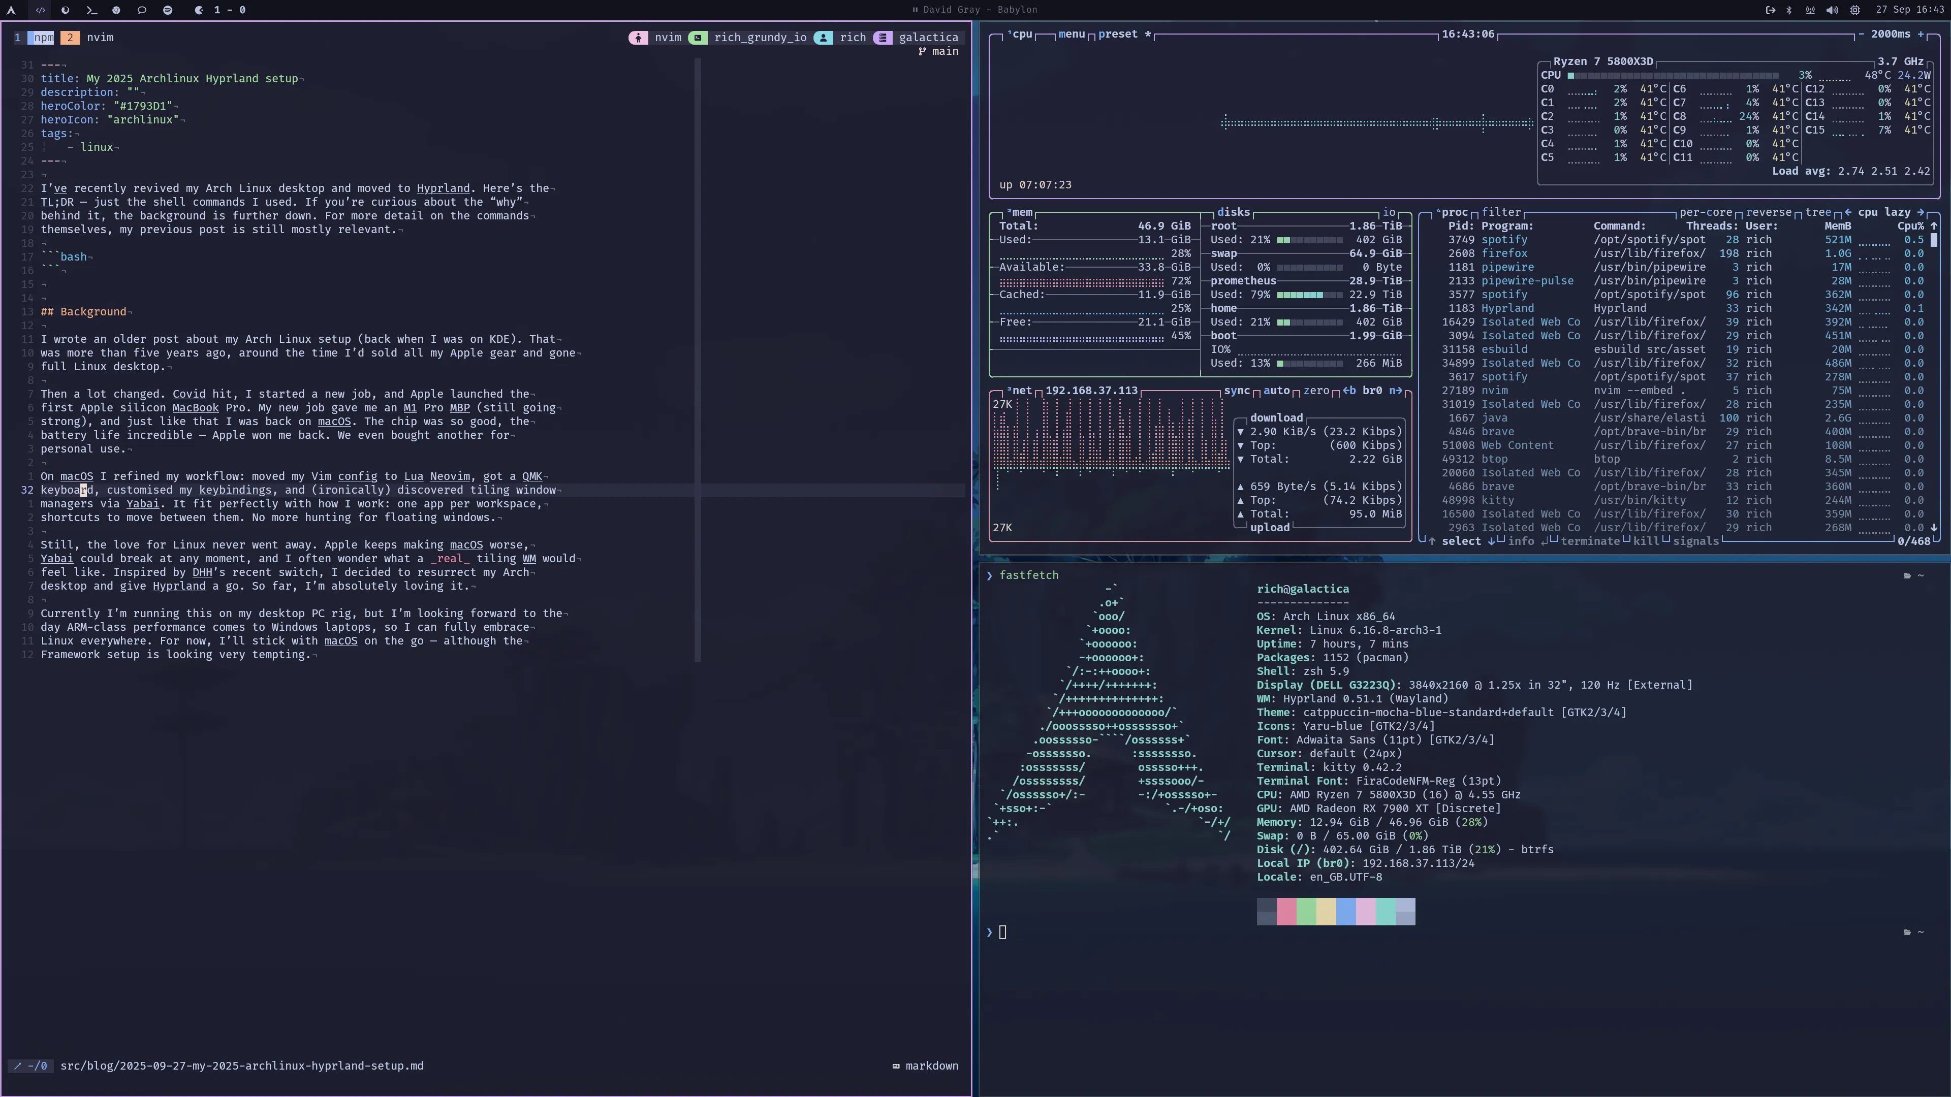Toggle reverse sorting in btop proc
The image size is (1951, 1097).
pos(1769,212)
